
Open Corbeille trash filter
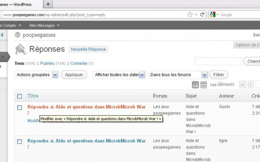(79, 63)
